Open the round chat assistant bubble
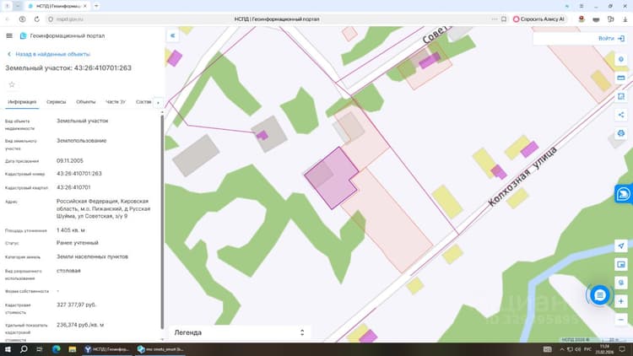 (599, 295)
